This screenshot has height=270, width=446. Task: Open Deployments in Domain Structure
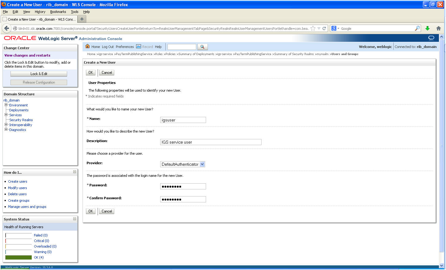tap(19, 110)
